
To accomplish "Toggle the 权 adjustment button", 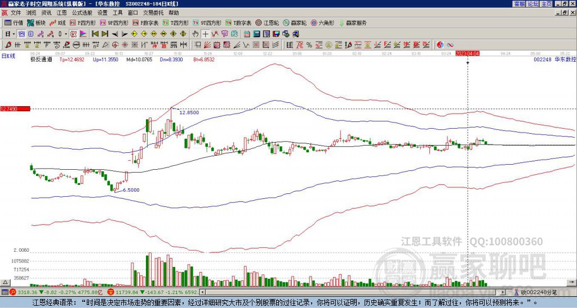I will (x=73, y=34).
